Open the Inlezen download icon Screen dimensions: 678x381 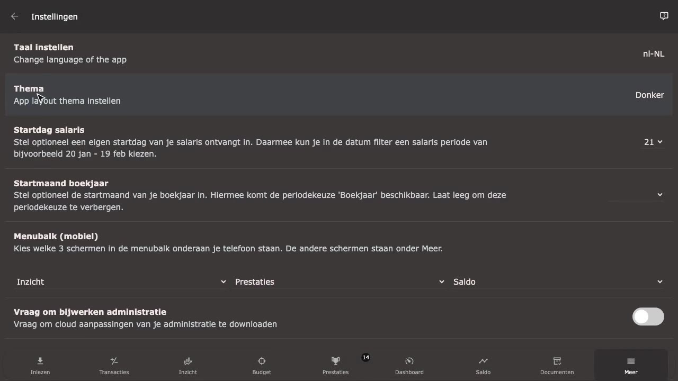coord(40,361)
